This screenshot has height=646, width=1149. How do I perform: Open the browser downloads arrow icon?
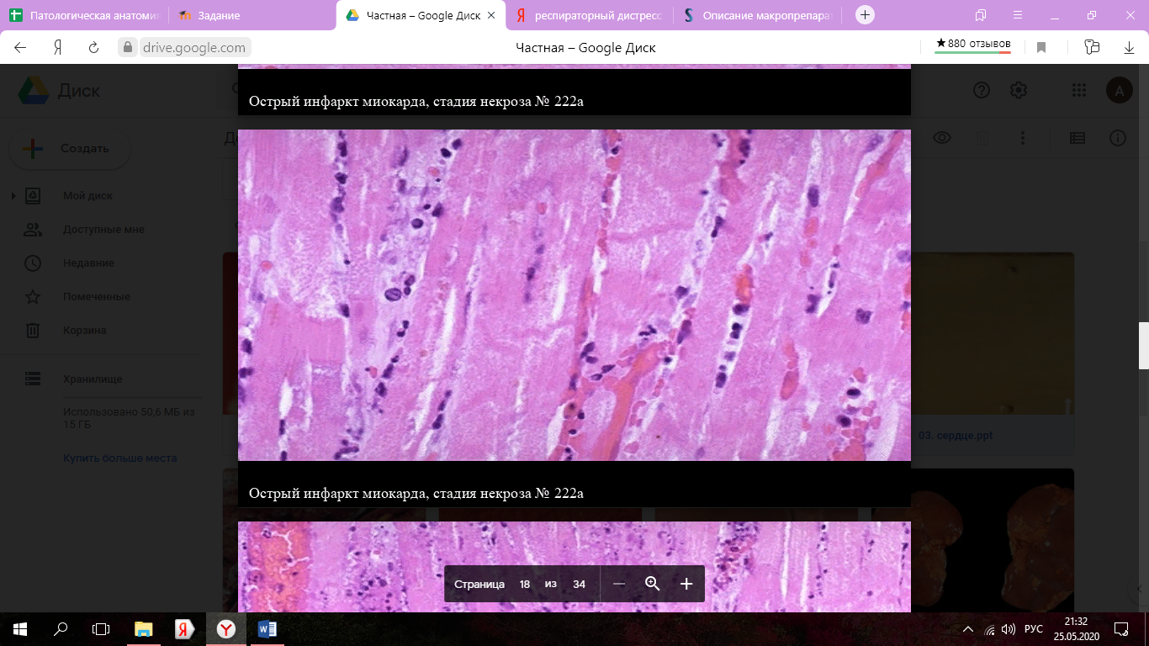pos(1130,48)
